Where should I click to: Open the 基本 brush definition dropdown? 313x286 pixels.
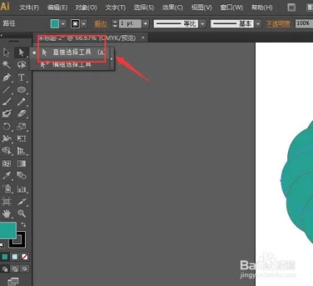[258, 24]
